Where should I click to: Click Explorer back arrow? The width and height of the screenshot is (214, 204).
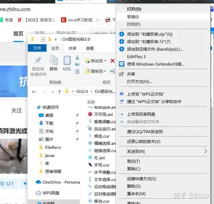(x=34, y=92)
